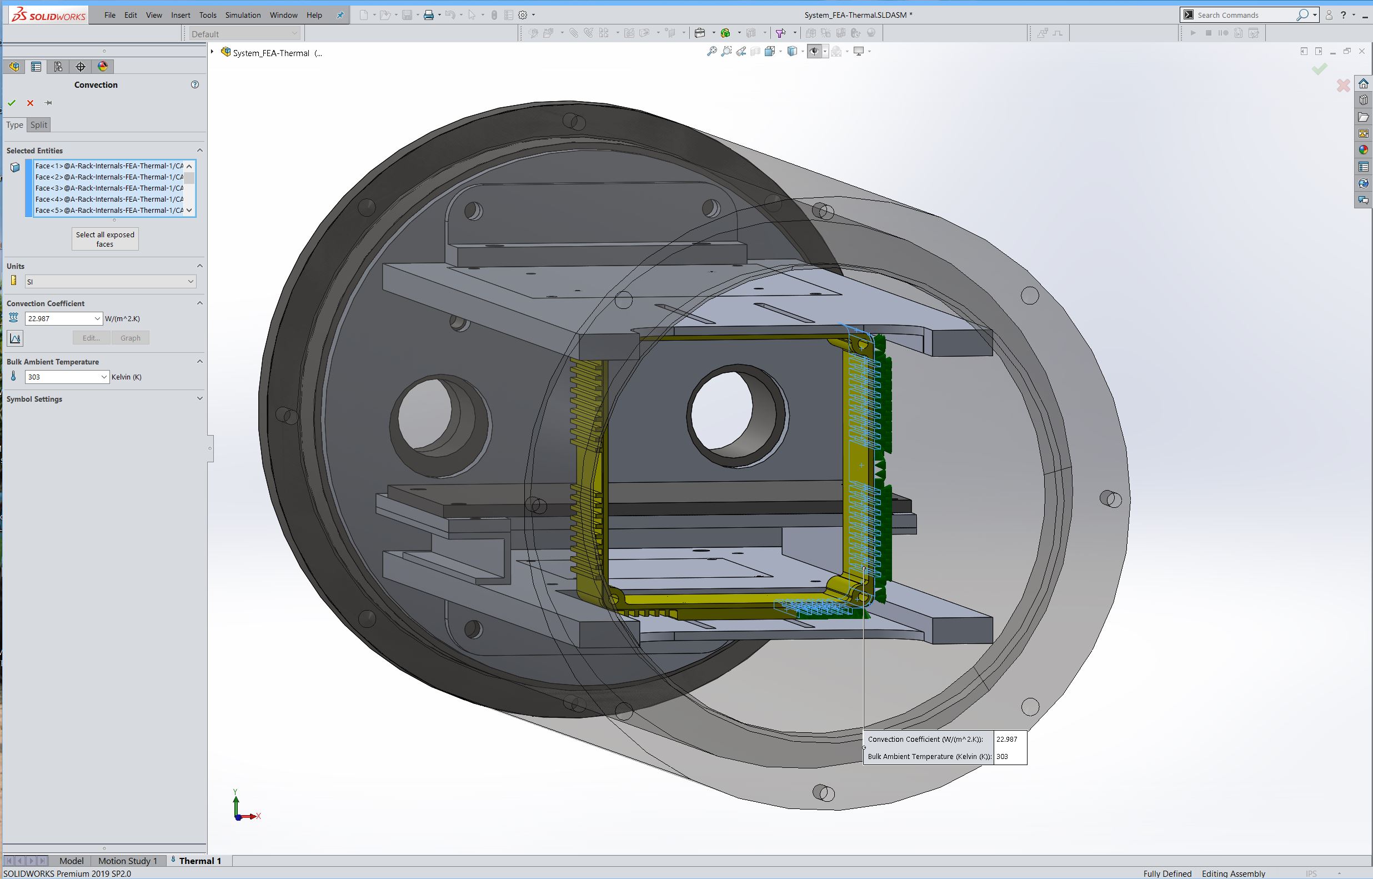Select Face<3> in Selected Entities list

click(109, 188)
